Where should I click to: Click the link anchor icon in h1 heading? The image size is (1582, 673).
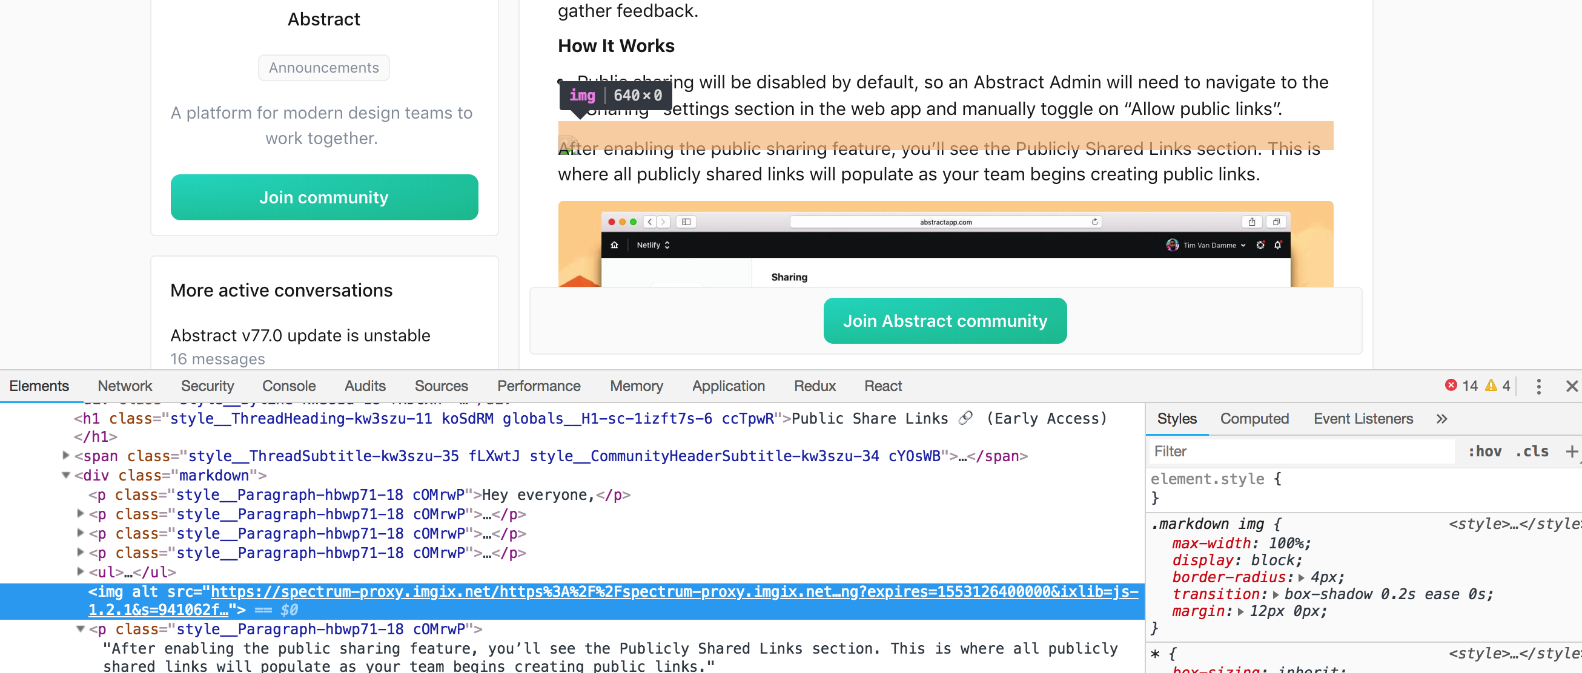click(x=966, y=418)
